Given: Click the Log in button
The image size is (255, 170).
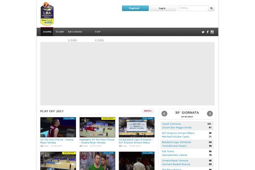Looking at the screenshot, I should tap(163, 8).
